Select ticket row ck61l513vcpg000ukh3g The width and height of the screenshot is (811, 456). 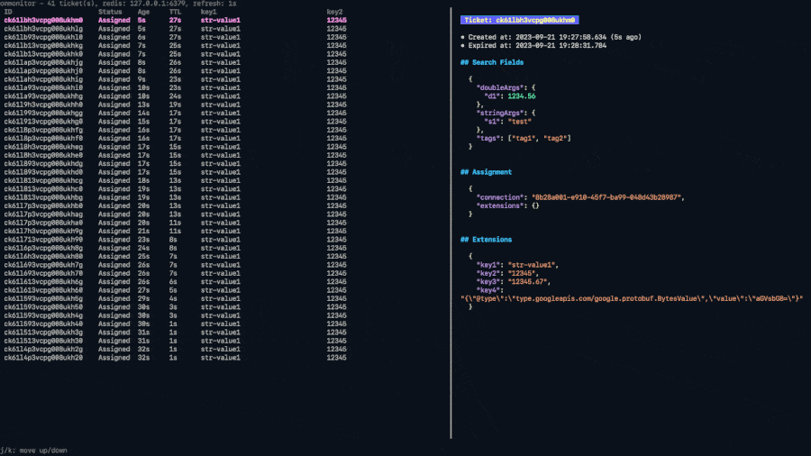[x=176, y=333]
